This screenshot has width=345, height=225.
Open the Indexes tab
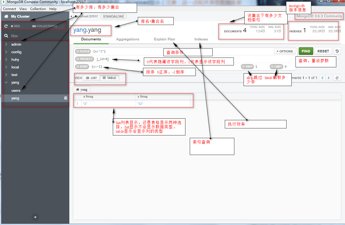[201, 39]
